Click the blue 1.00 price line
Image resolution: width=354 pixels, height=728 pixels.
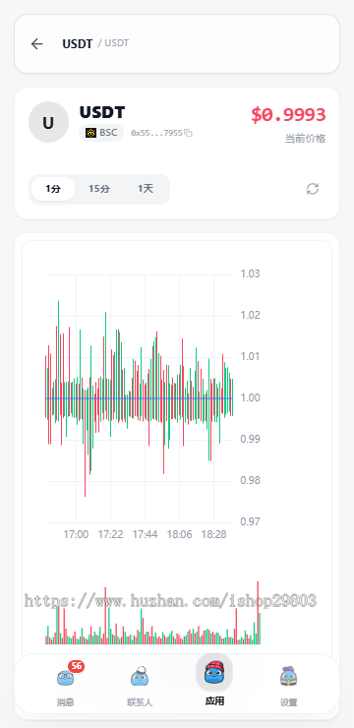point(140,397)
